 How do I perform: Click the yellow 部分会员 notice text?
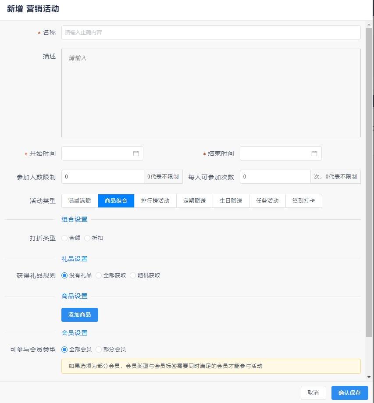point(165,366)
